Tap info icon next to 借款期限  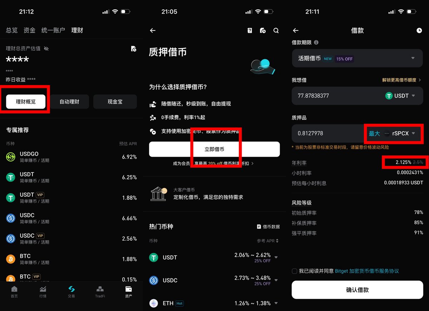tap(316, 43)
